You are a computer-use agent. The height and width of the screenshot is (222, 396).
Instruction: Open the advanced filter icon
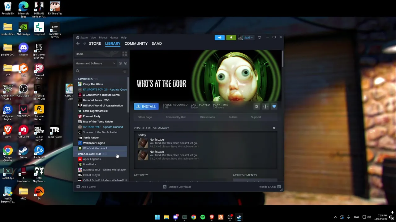(125, 71)
